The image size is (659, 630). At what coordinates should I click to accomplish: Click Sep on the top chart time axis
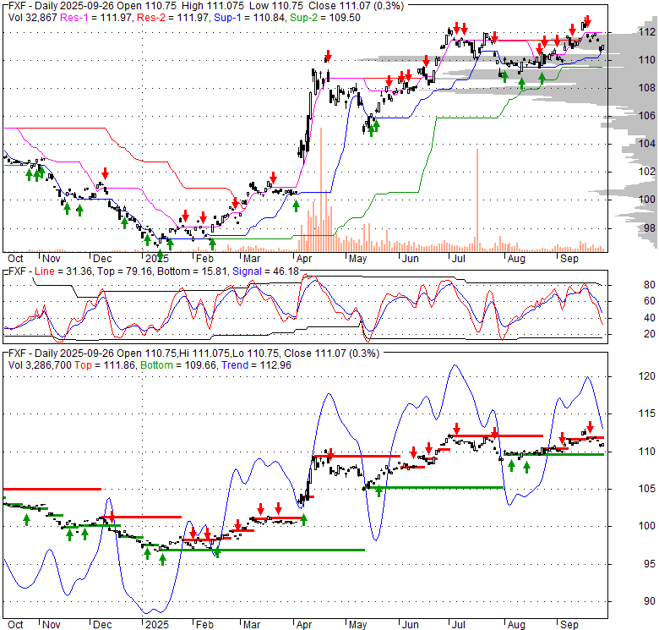point(569,259)
